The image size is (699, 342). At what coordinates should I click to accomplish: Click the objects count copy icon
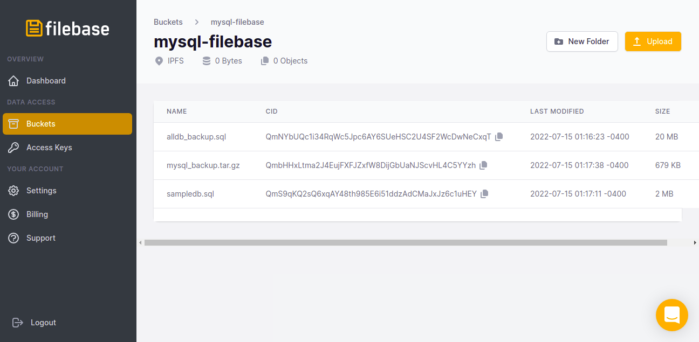(264, 61)
